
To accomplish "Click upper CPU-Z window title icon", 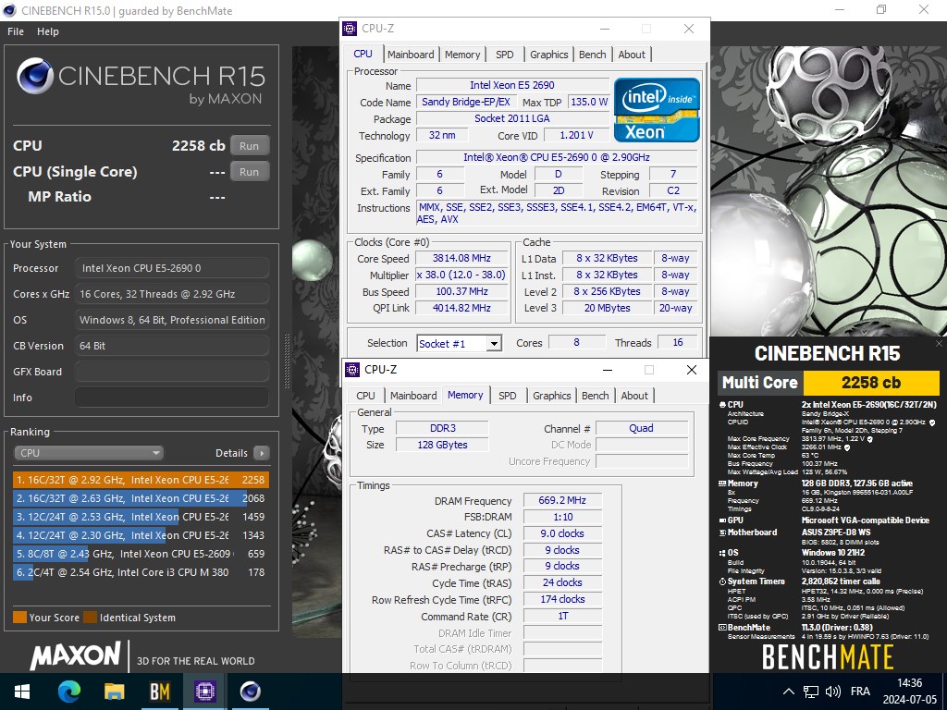I will point(350,29).
